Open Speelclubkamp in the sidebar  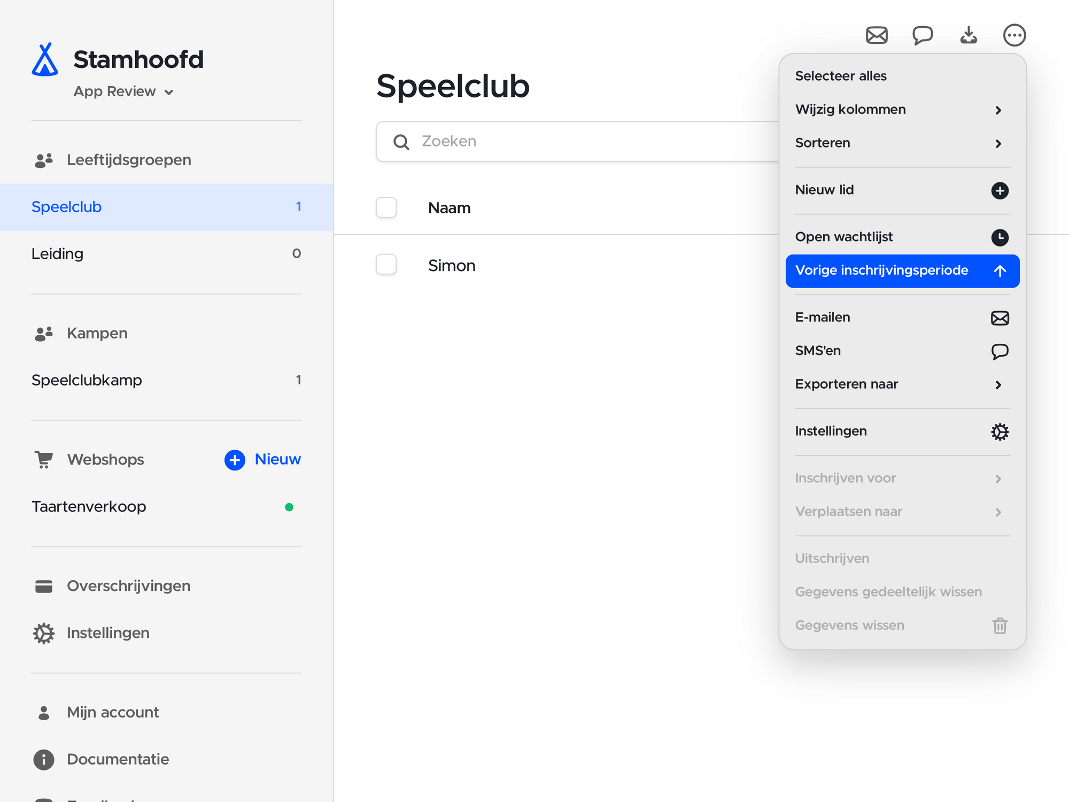tap(166, 380)
